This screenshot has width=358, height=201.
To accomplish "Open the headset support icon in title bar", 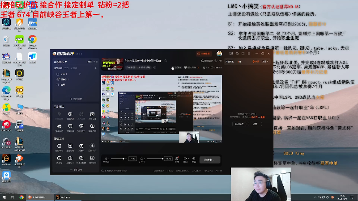I will (x=237, y=54).
